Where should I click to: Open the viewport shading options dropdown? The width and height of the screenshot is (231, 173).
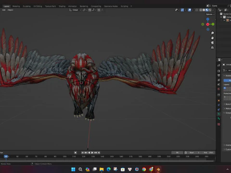213,10
